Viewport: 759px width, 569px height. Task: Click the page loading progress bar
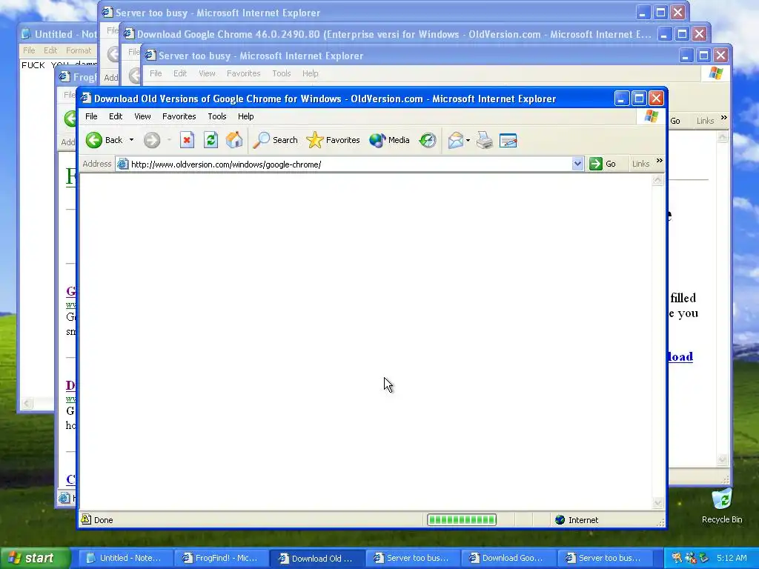tap(462, 519)
